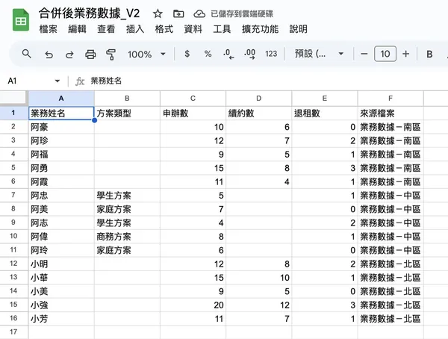The width and height of the screenshot is (448, 339).
Task: Click the font size input field
Action: (x=385, y=54)
